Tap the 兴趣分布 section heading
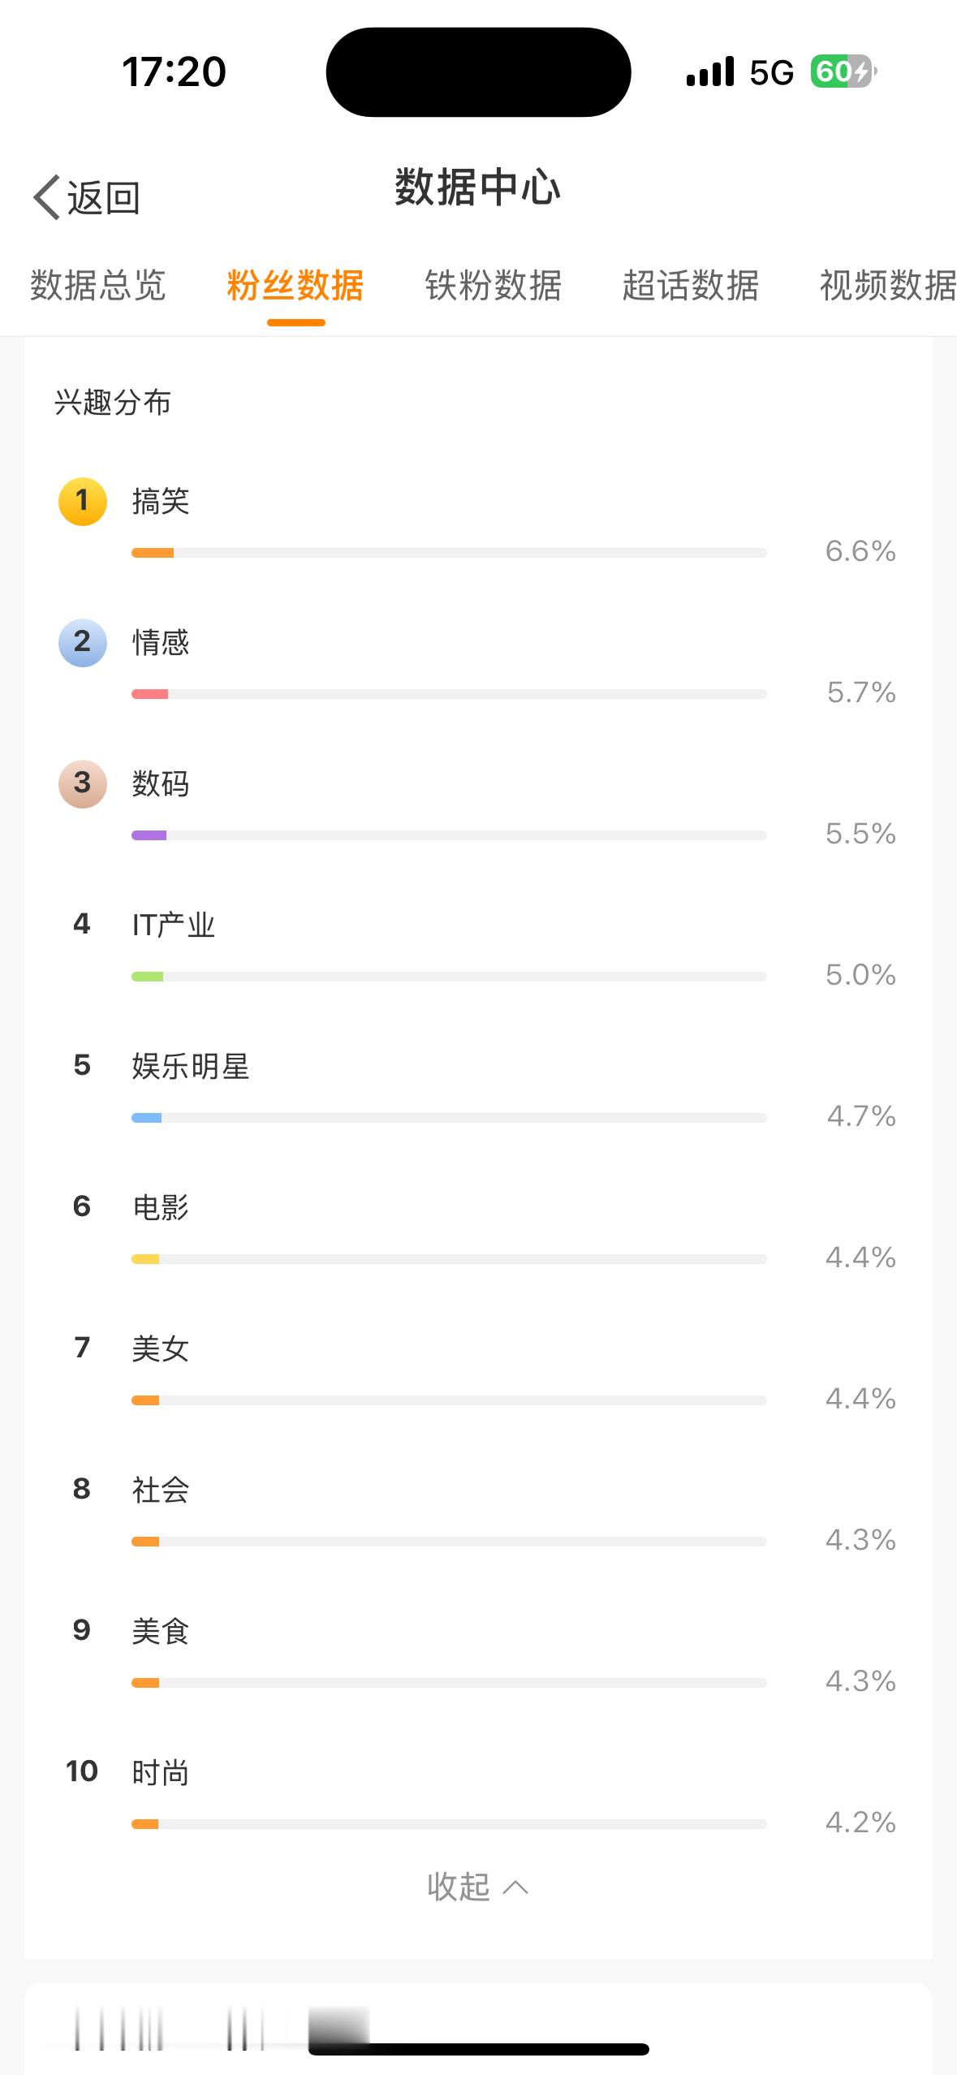Image resolution: width=957 pixels, height=2075 pixels. pos(113,403)
